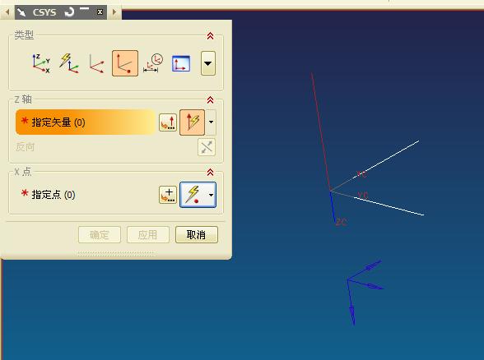The image size is (484, 360).
Task: Choose the origin, X-point, Y-point CSYS type
Action: [96, 63]
